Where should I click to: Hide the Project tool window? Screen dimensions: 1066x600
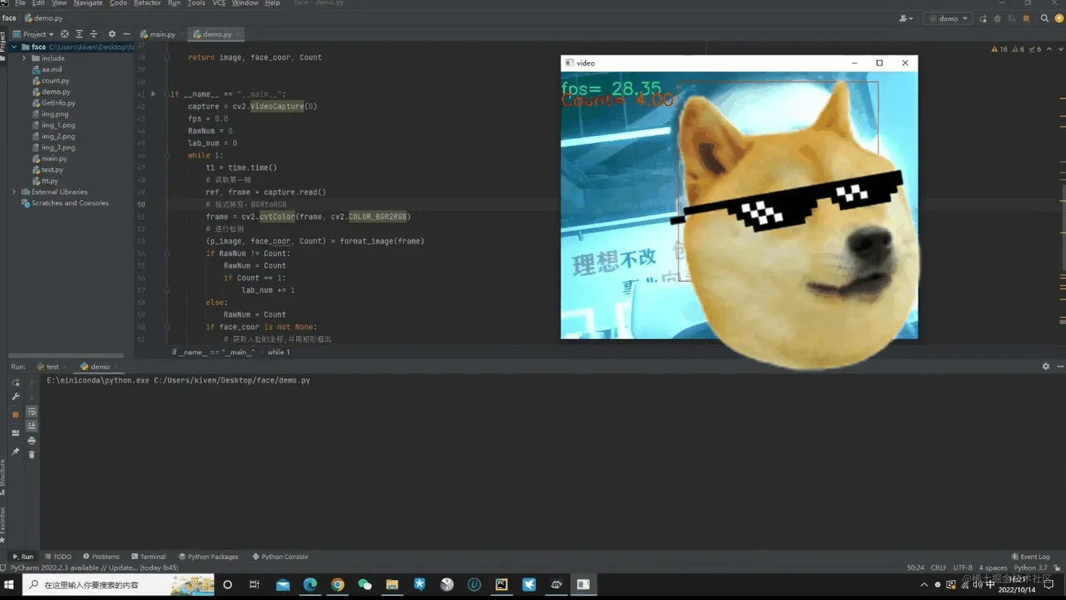click(126, 34)
